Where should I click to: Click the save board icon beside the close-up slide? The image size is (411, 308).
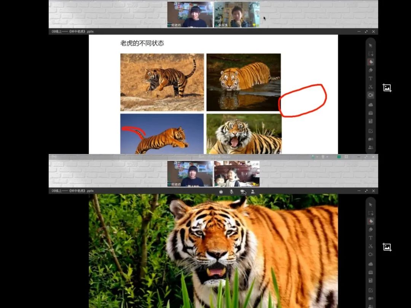point(371,281)
